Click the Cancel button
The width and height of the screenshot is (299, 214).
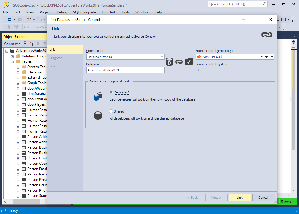click(263, 198)
